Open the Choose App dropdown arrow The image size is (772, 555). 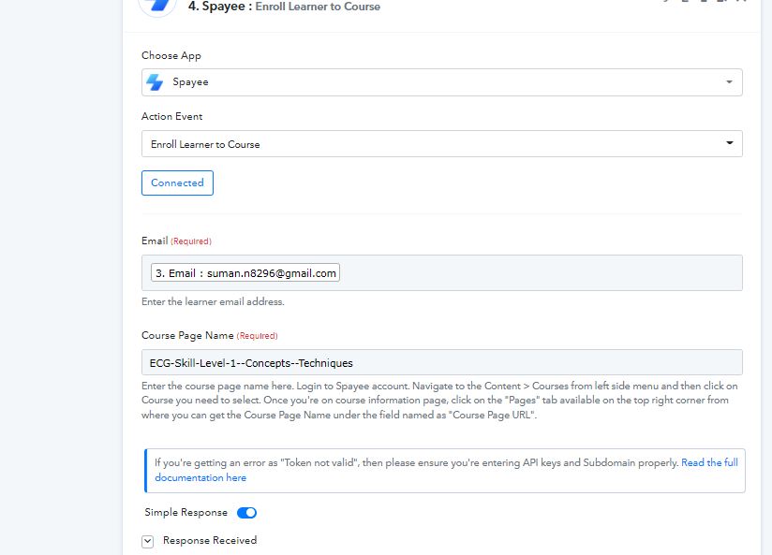[729, 82]
